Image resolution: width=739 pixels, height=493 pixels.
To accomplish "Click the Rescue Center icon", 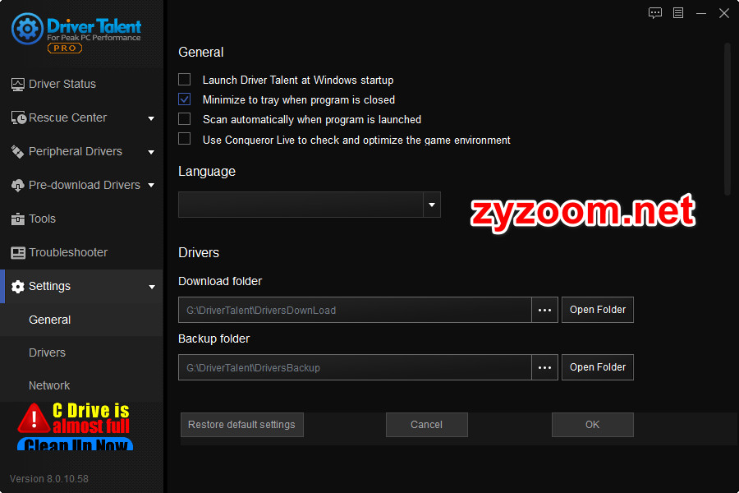I will [18, 118].
